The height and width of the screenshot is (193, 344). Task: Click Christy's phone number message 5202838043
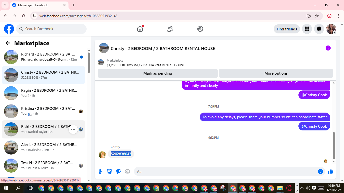pyautogui.click(x=121, y=154)
